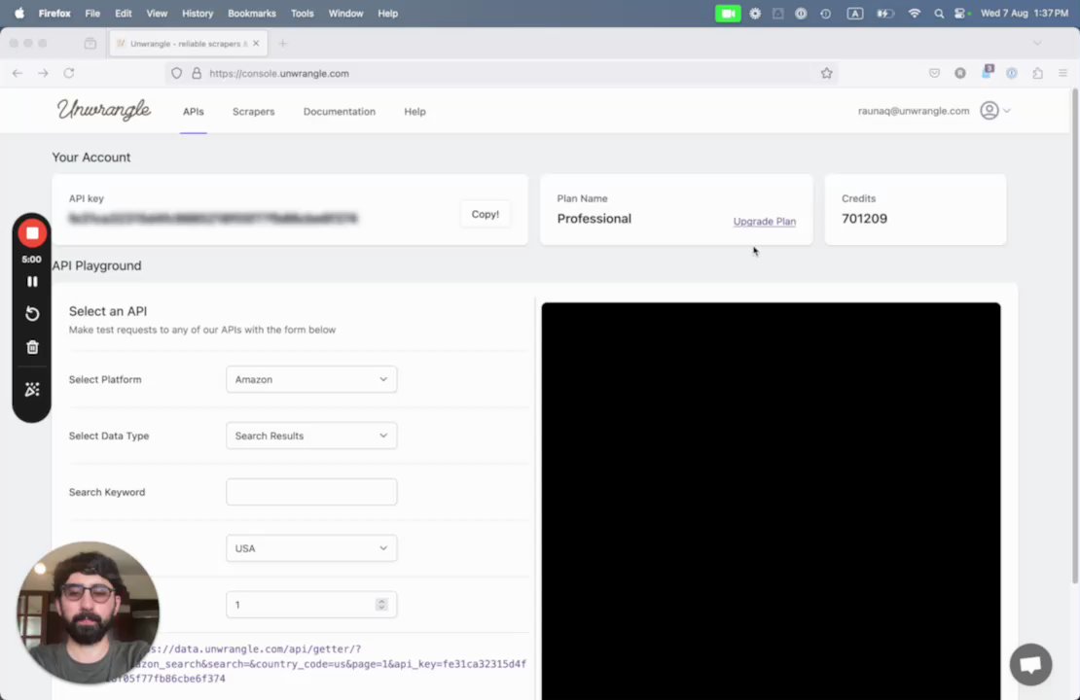This screenshot has width=1080, height=700.
Task: Open the country dropdown showing USA
Action: coord(311,548)
